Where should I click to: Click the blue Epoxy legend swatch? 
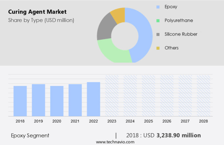(x=158, y=7)
